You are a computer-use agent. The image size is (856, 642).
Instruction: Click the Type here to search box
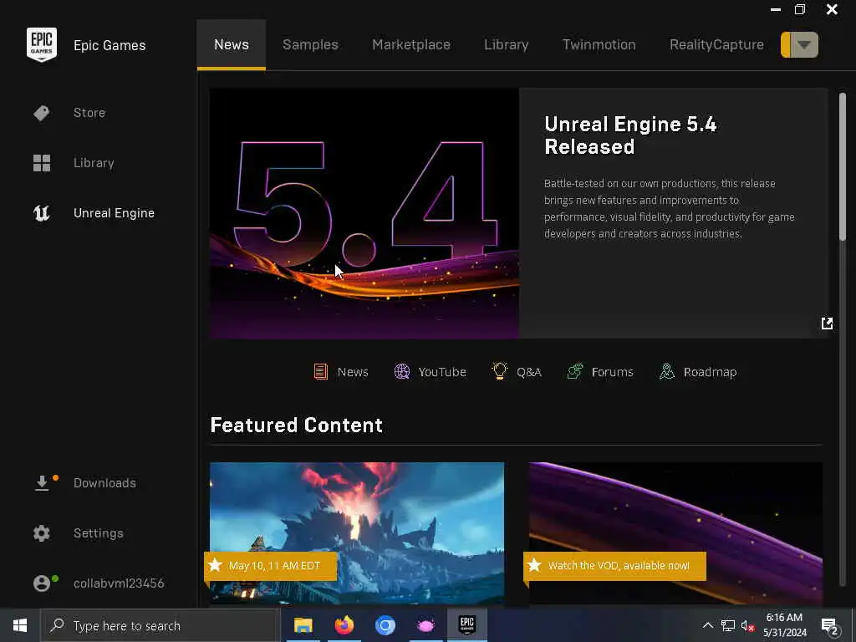pos(160,625)
